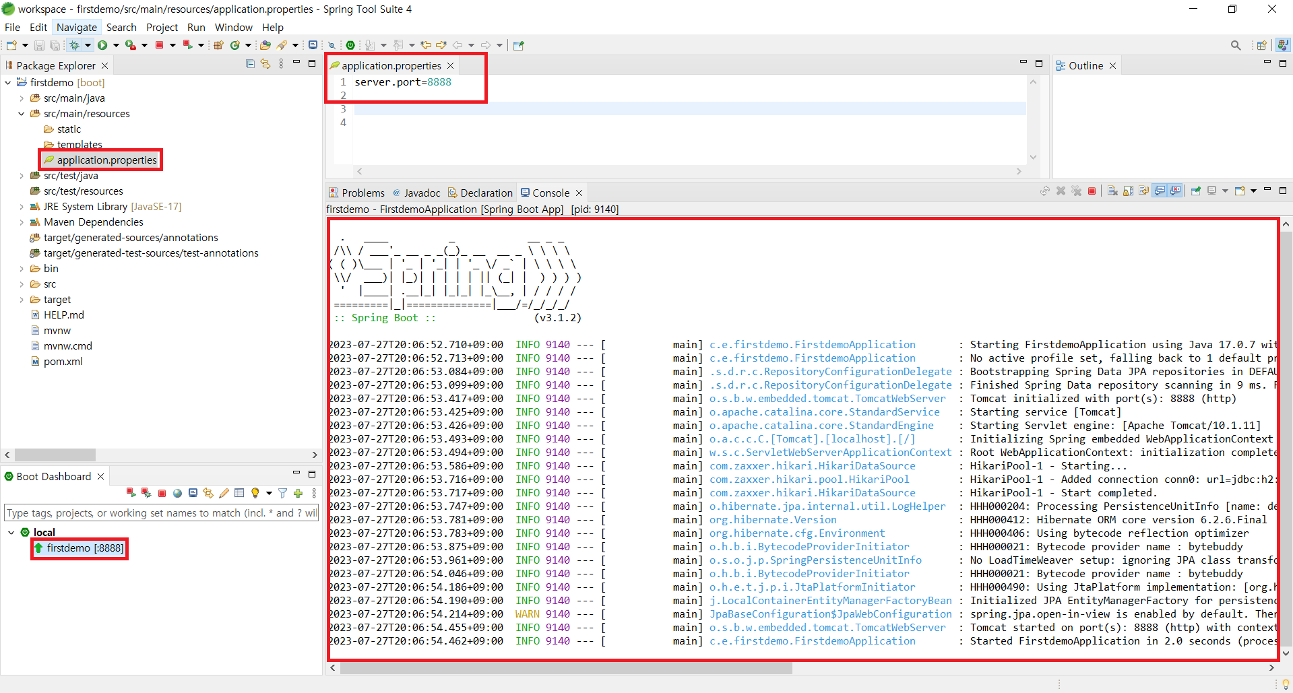Click Collapse All icon in Package Explorer

point(250,64)
